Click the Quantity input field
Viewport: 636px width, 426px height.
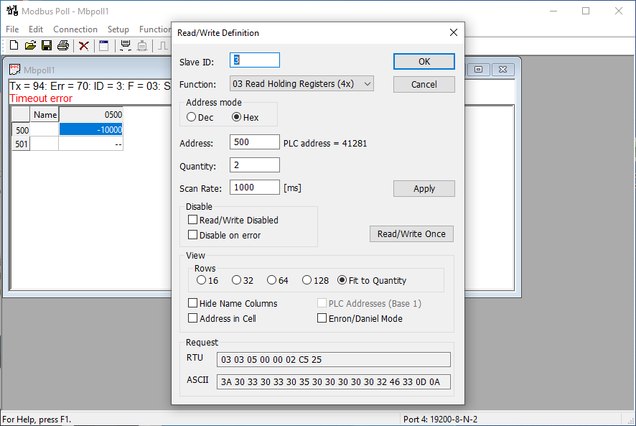(x=254, y=165)
